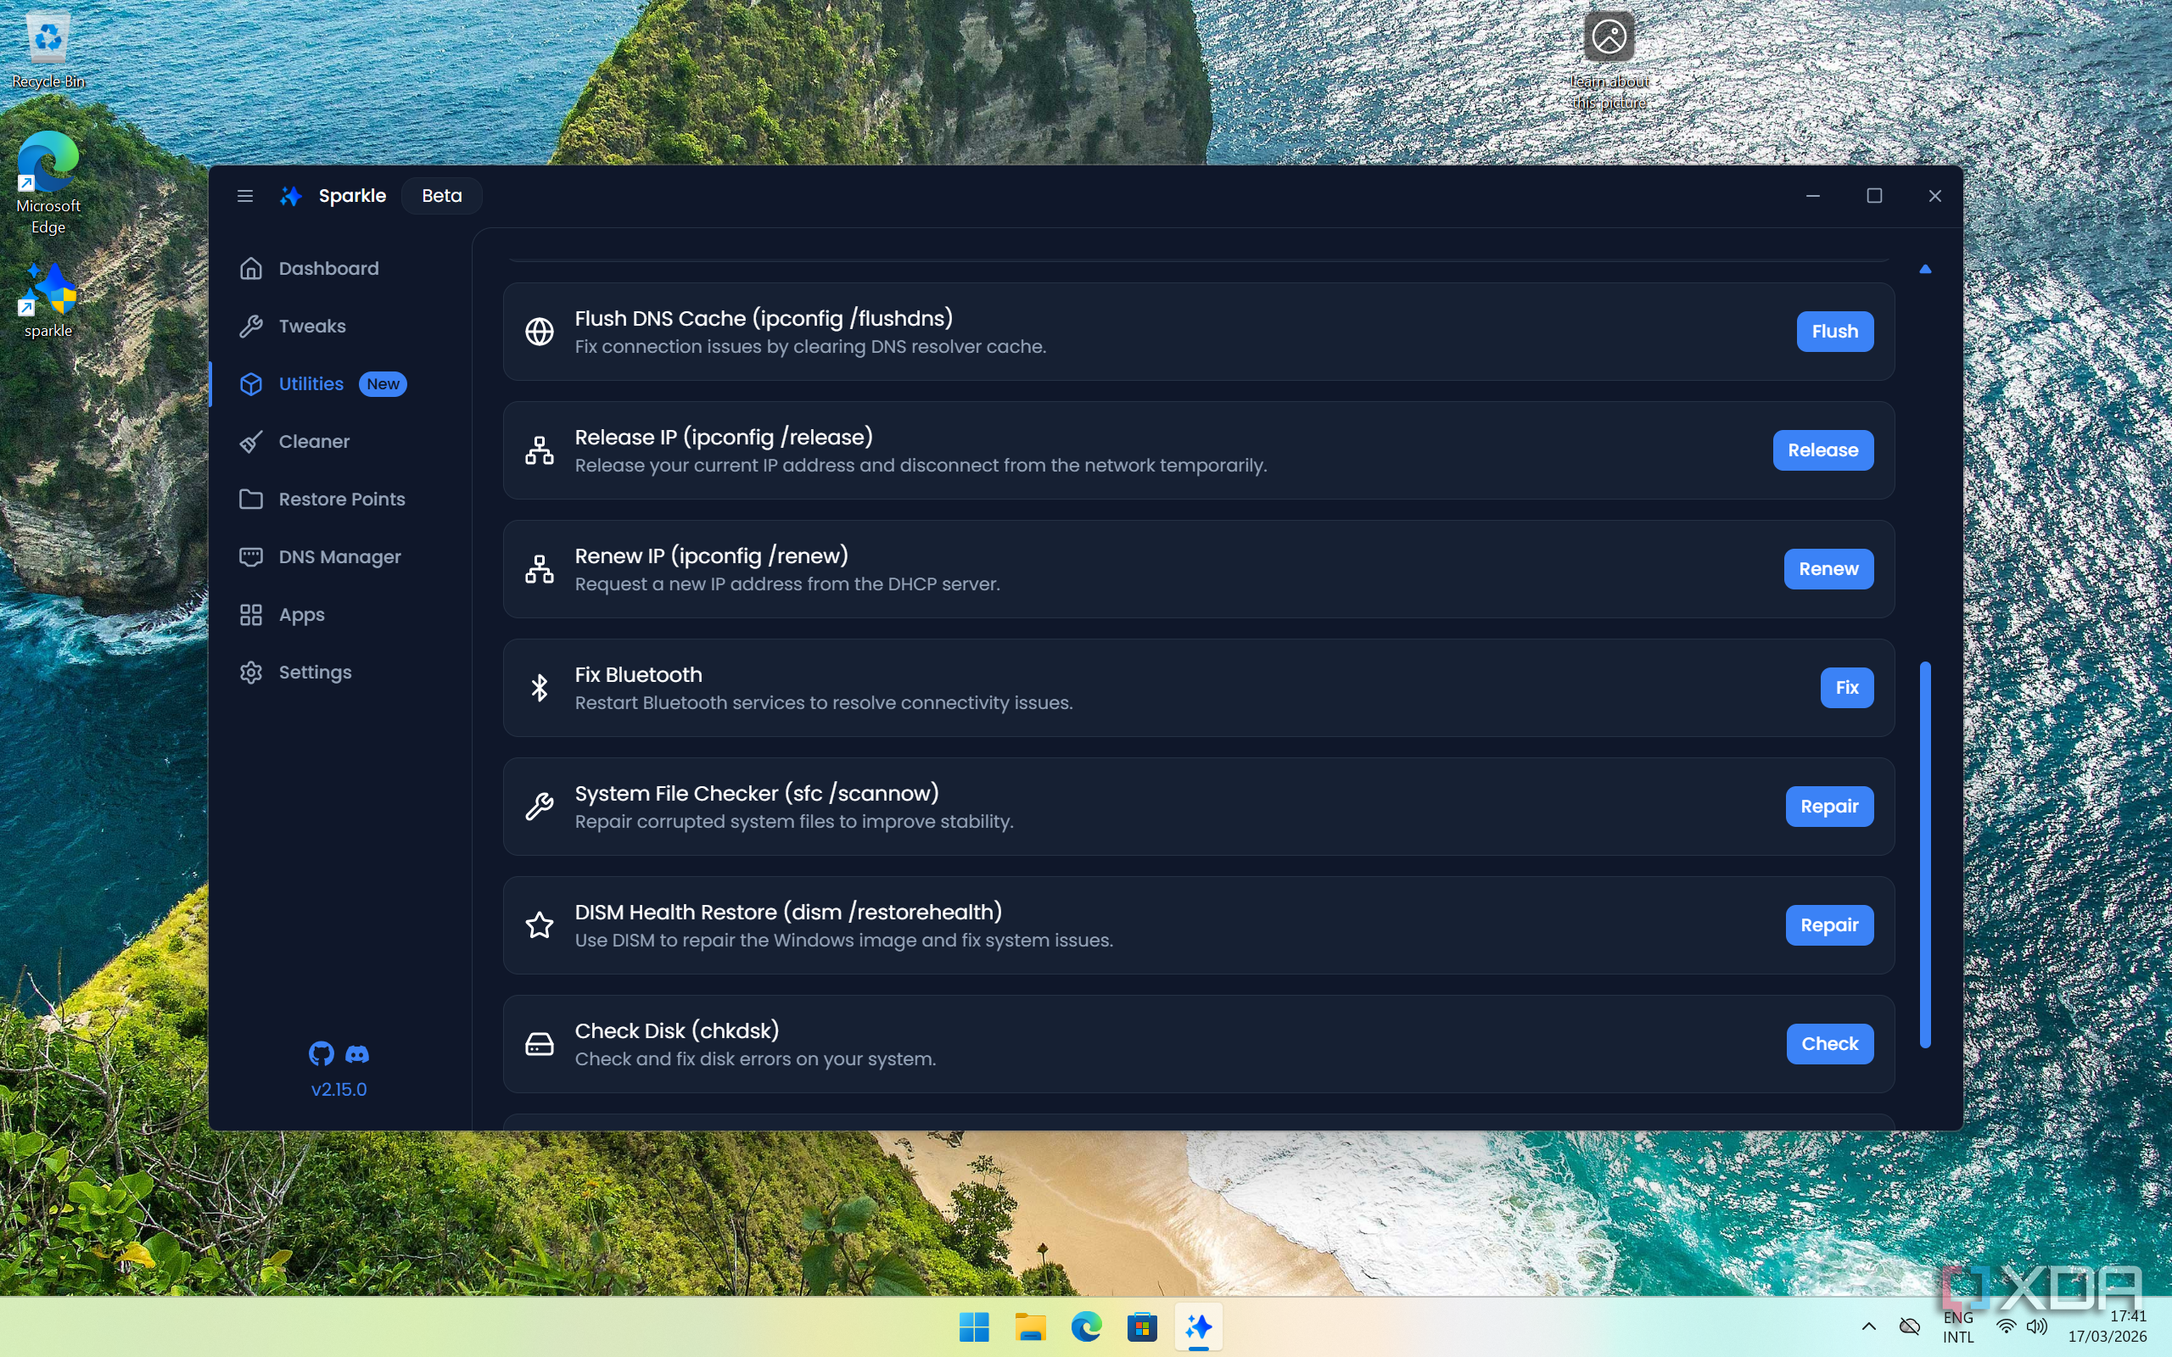
Task: Click 'DISM Health Restore (dism /restorehealth)' title
Action: pos(788,912)
